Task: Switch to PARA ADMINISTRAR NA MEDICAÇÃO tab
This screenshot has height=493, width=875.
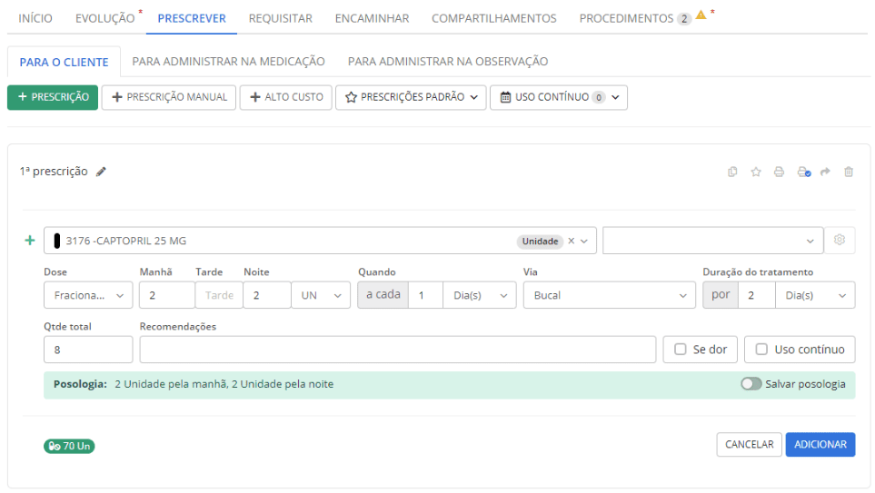Action: pyautogui.click(x=228, y=62)
